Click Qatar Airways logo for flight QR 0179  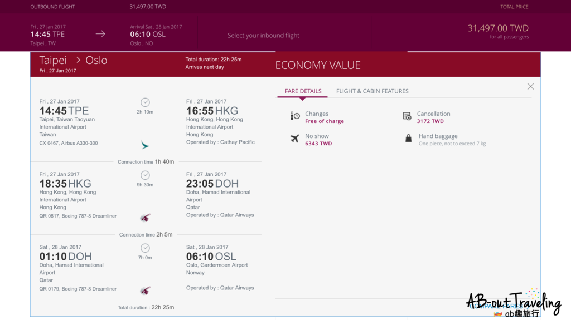coord(145,291)
